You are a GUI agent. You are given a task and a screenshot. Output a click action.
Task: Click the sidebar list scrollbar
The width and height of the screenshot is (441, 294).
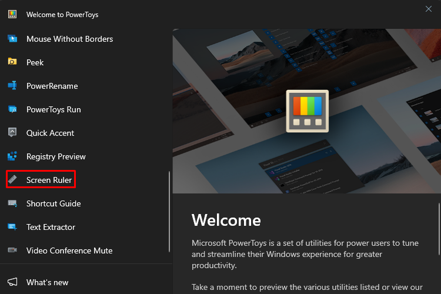169,212
